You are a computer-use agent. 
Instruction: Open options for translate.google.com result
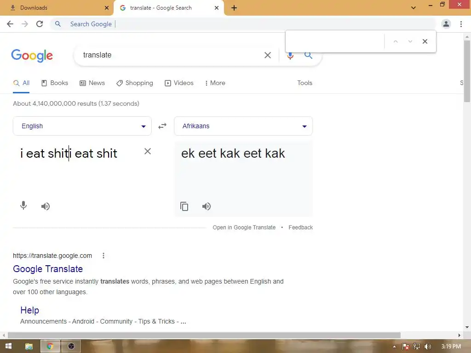click(103, 256)
